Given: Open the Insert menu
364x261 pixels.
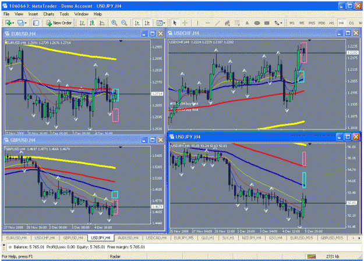Looking at the screenshot, I should tap(33, 14).
